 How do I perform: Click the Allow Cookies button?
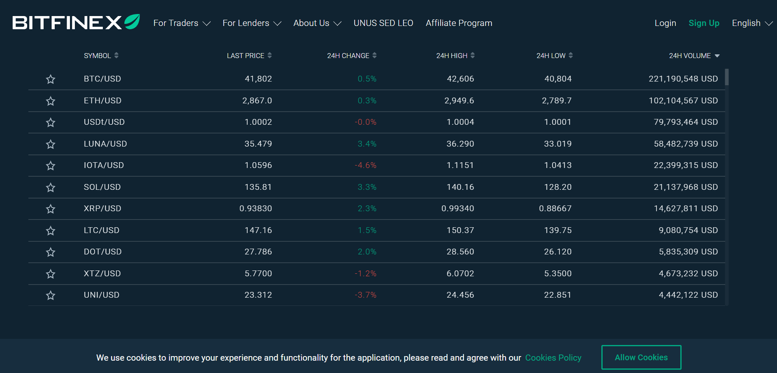(x=641, y=357)
